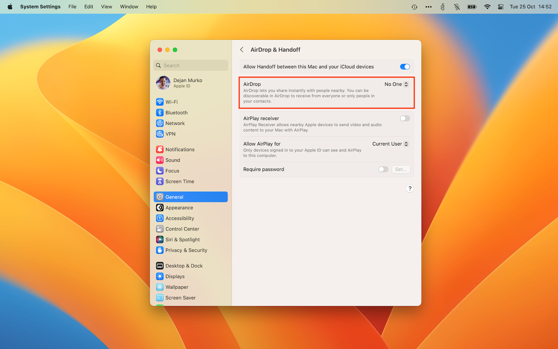Click the Control Center menu bar icon
Image resolution: width=558 pixels, height=349 pixels.
point(500,7)
